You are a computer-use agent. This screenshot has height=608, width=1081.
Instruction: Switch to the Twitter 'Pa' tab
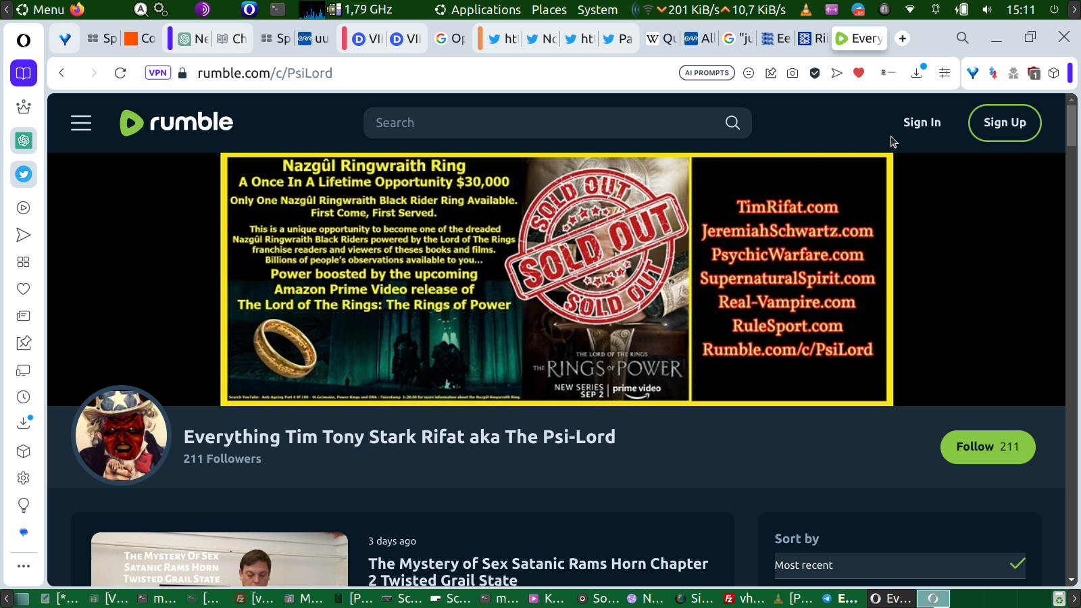(x=618, y=39)
